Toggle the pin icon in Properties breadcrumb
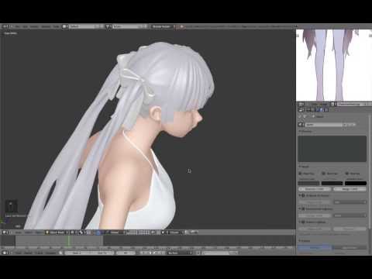This screenshot has width=372, height=279. click(x=301, y=116)
